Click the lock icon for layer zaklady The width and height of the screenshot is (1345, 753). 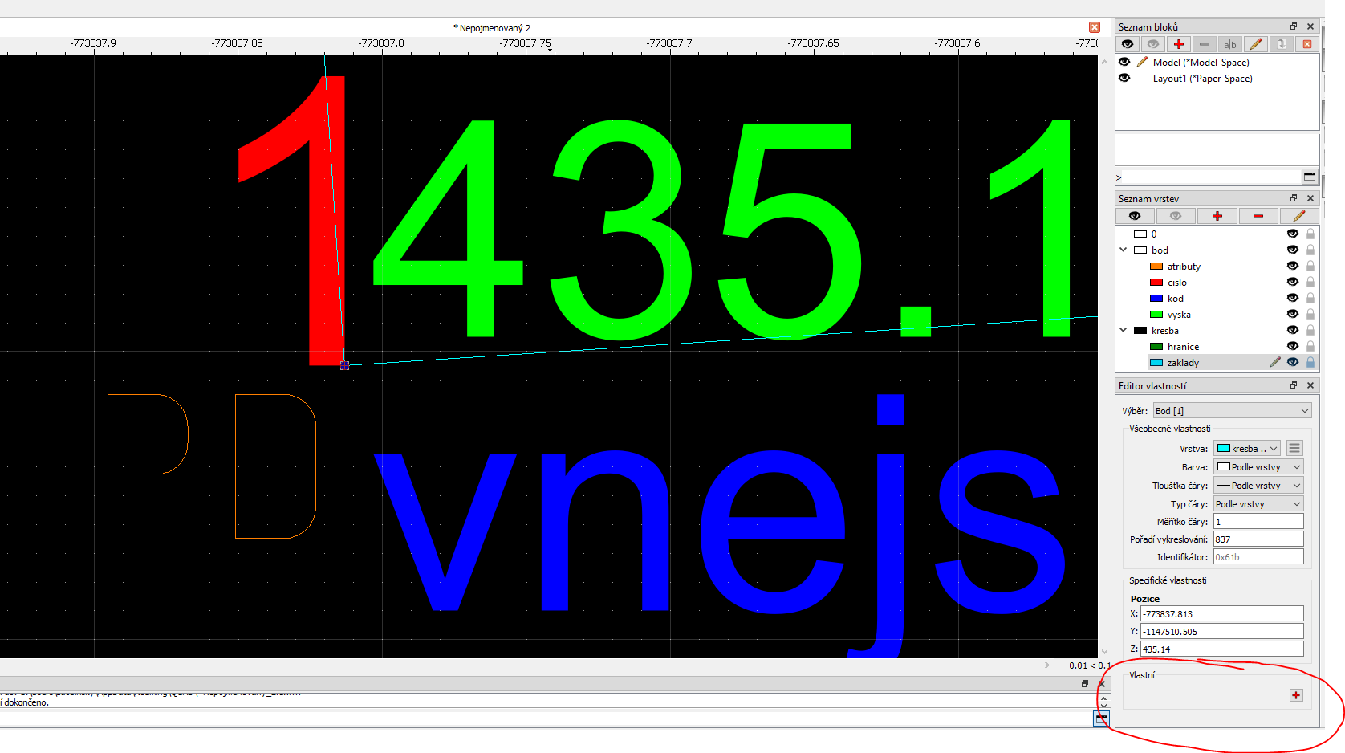tap(1310, 363)
